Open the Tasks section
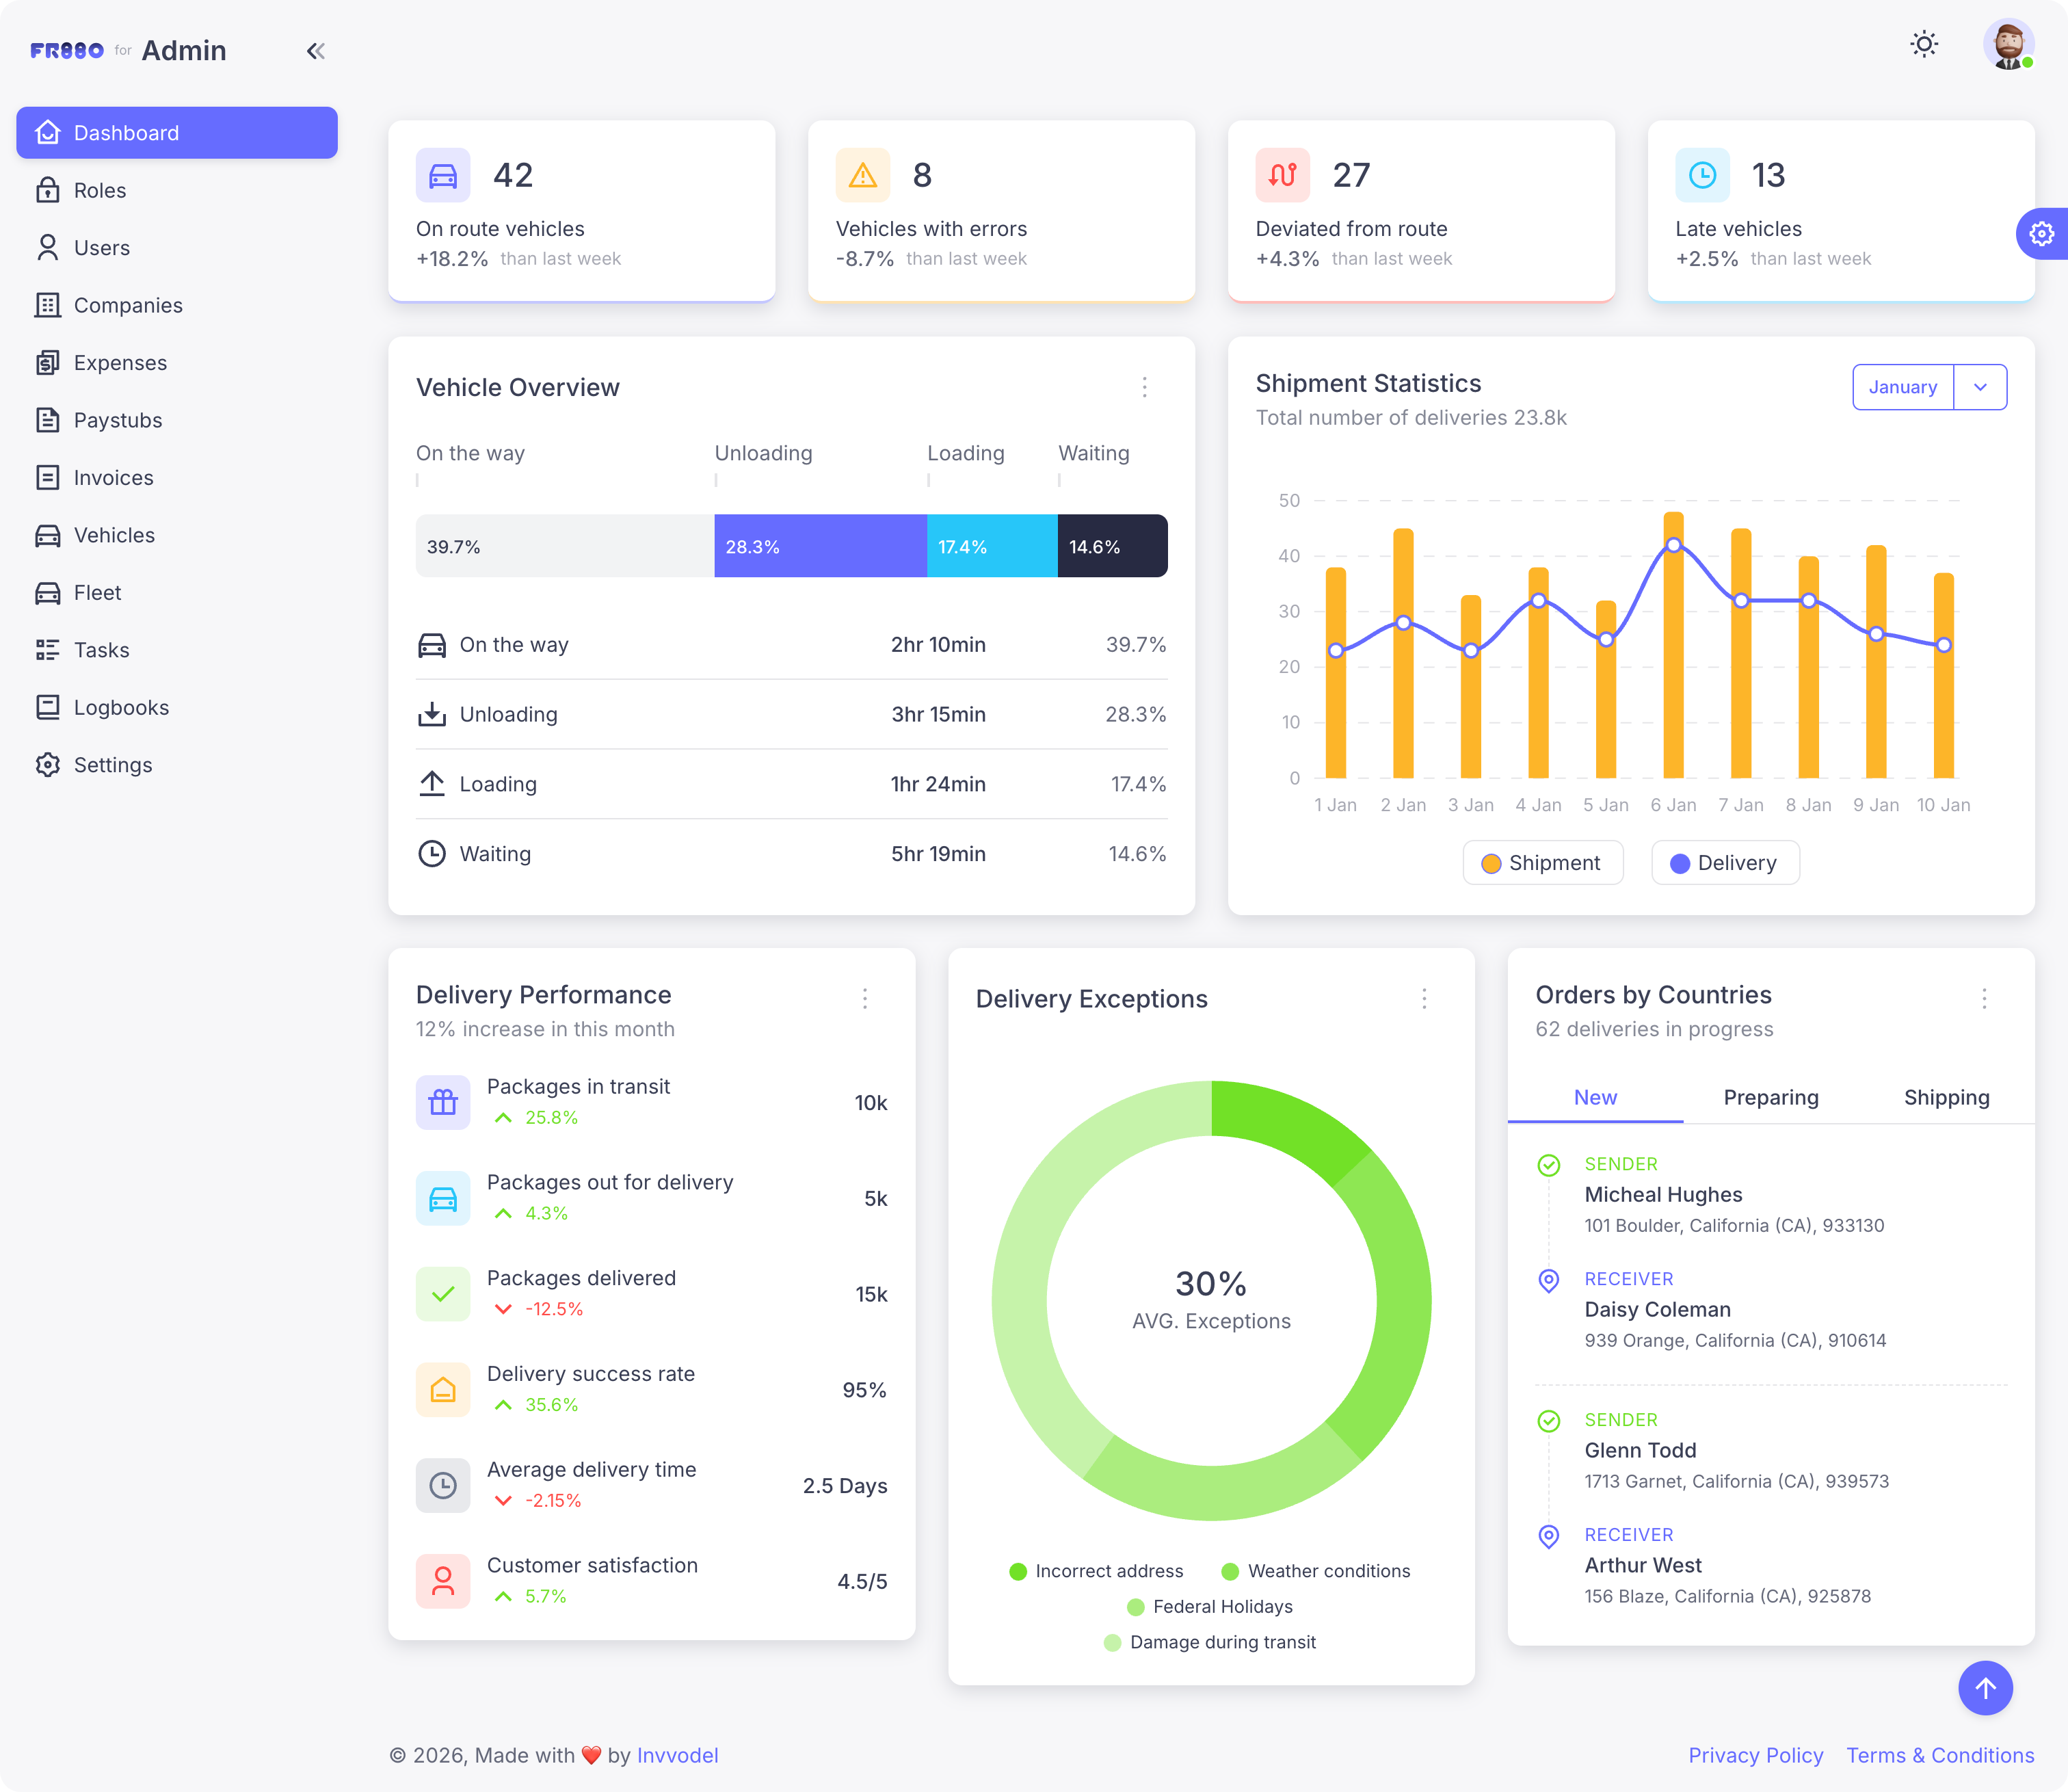The height and width of the screenshot is (1792, 2068). pyautogui.click(x=102, y=649)
